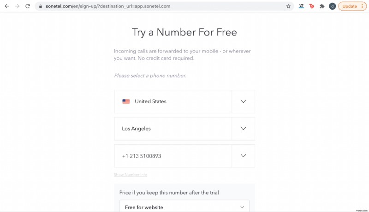
Task: Reload the current page
Action: (x=28, y=6)
